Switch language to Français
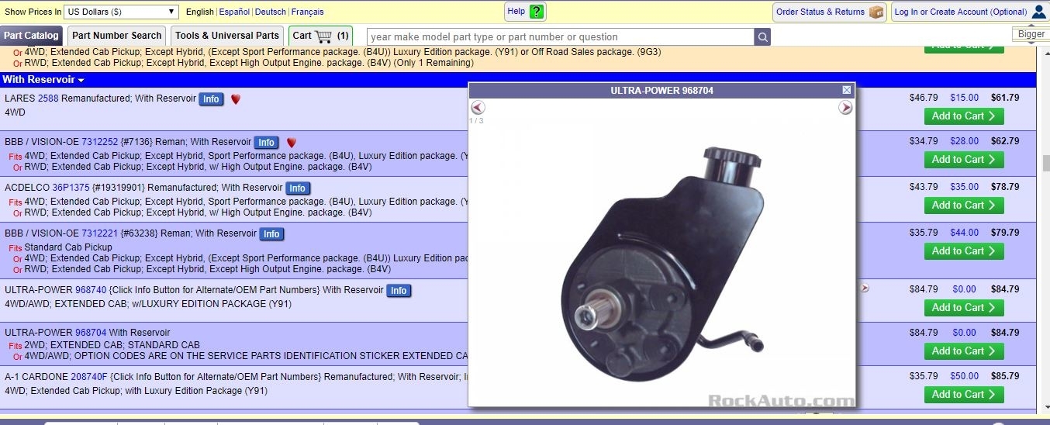 tap(308, 12)
